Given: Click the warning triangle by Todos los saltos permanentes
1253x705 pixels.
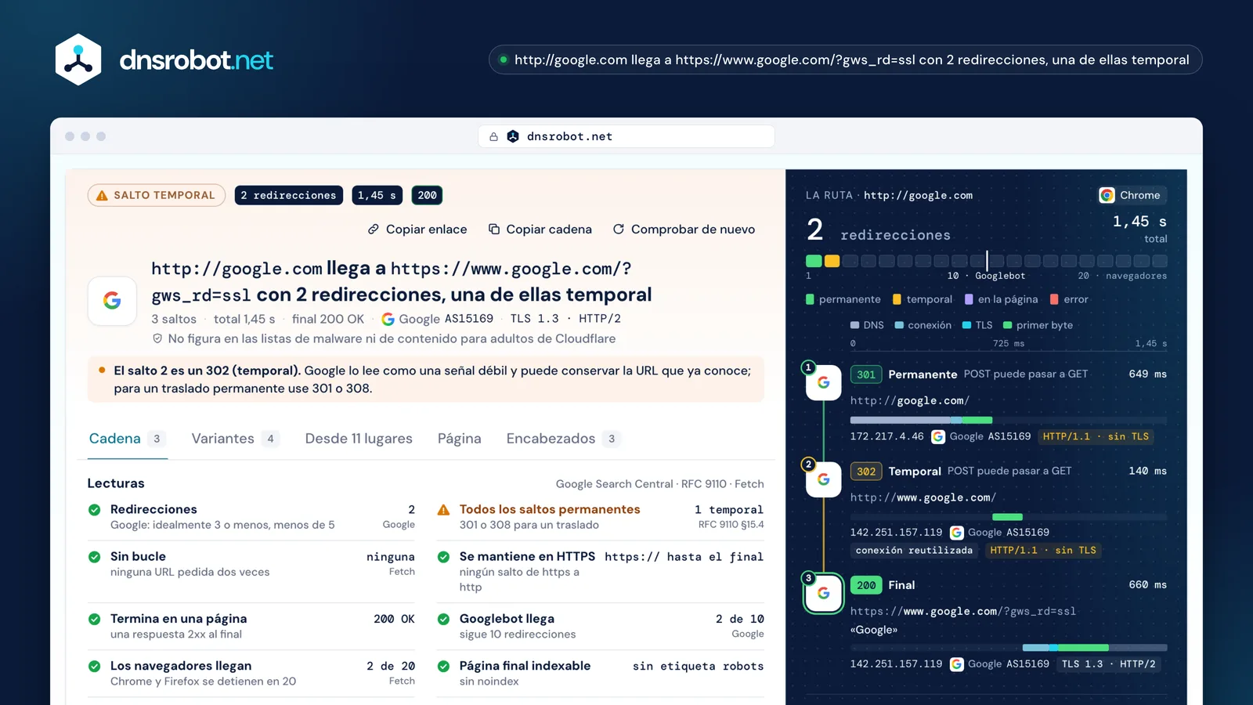Looking at the screenshot, I should point(443,510).
